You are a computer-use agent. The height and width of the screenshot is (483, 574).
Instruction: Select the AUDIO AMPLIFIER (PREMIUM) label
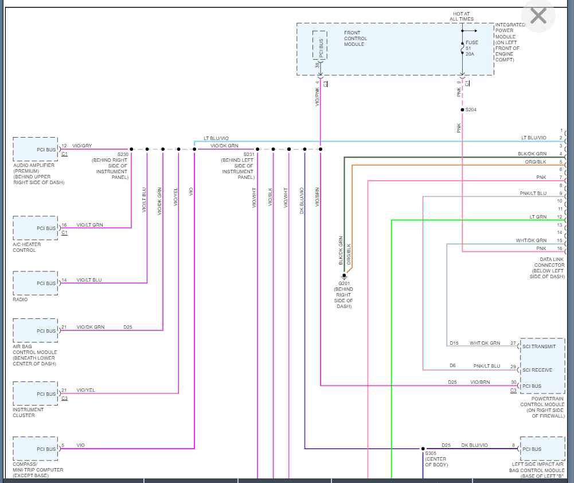coord(39,174)
